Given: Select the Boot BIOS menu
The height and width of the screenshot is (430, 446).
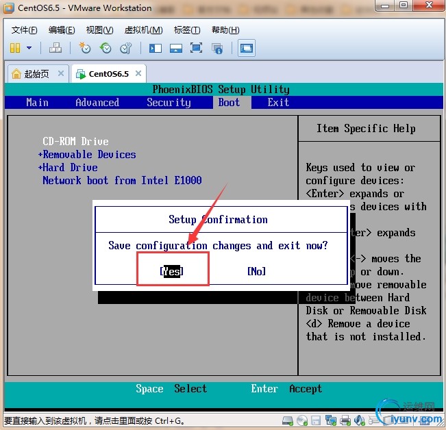Looking at the screenshot, I should coord(229,102).
